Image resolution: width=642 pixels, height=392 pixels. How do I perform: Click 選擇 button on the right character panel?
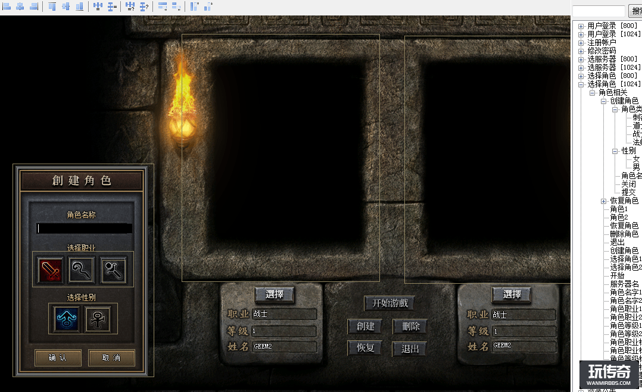512,294
